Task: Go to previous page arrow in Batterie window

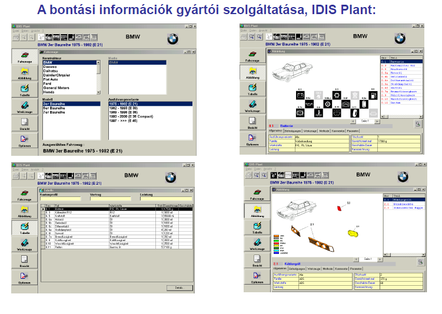Action: (x=353, y=121)
